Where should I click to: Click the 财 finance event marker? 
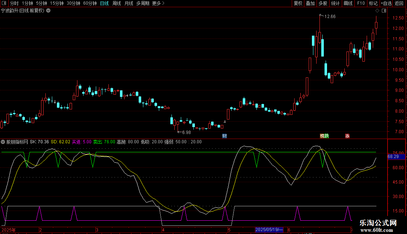click(224, 136)
